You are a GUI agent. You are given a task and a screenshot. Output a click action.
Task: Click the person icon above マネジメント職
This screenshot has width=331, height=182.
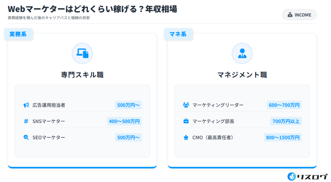(242, 53)
